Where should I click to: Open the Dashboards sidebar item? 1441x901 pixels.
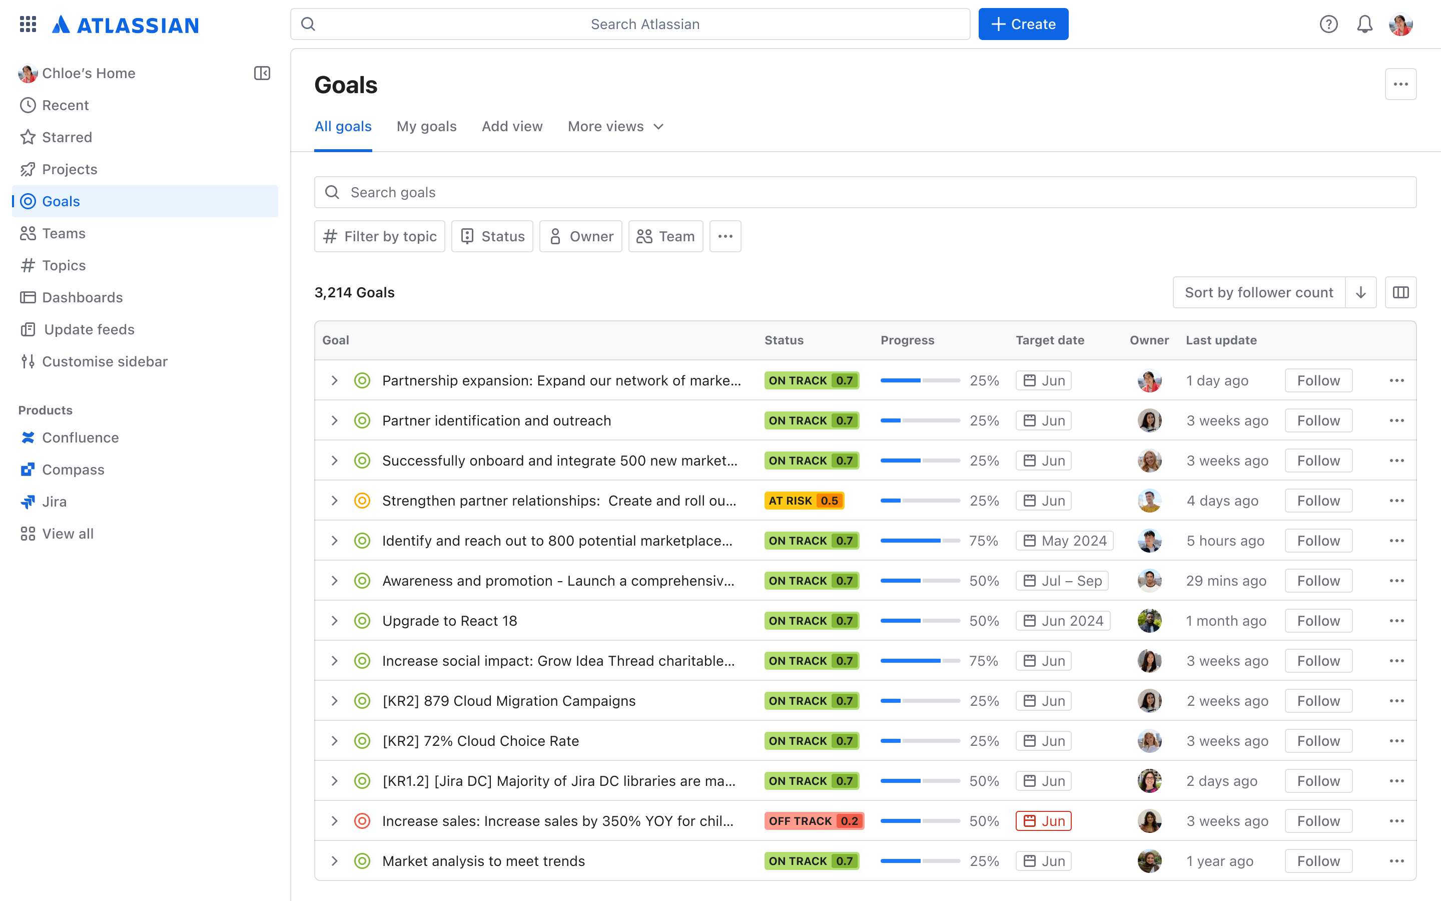pyautogui.click(x=82, y=297)
